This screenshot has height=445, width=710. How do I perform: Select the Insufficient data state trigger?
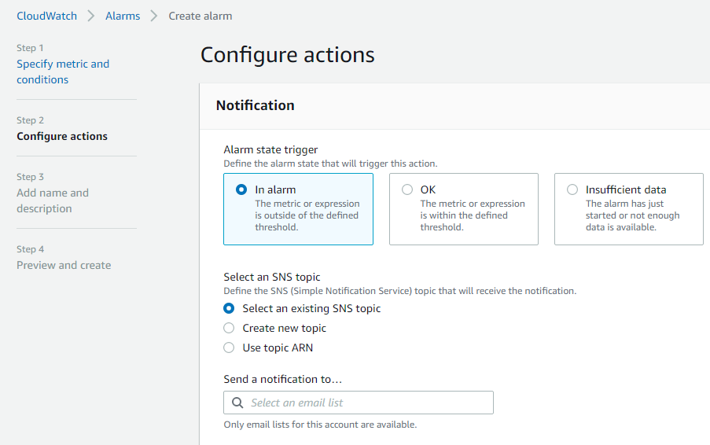tap(572, 189)
